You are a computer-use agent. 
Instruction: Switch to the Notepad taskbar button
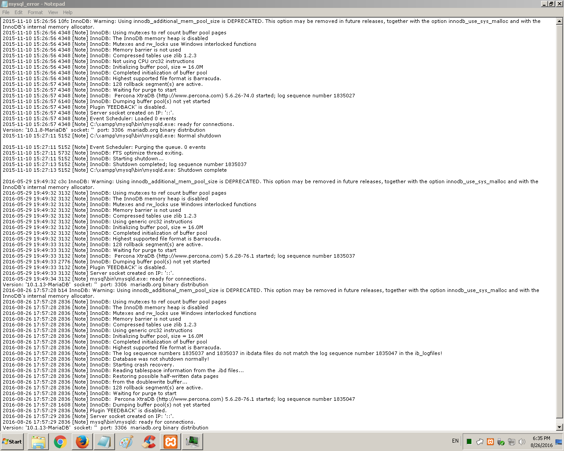[104, 441]
